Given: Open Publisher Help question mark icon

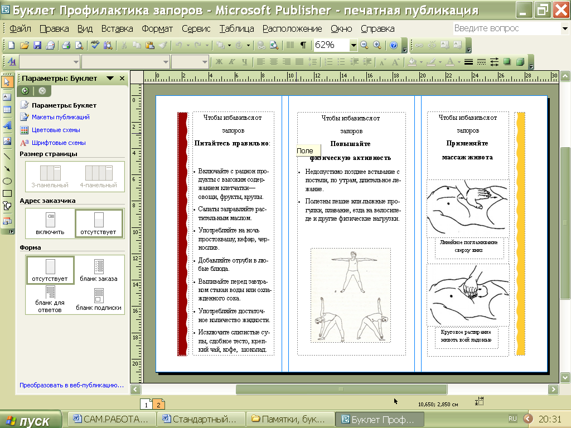Looking at the screenshot, I should pos(394,45).
